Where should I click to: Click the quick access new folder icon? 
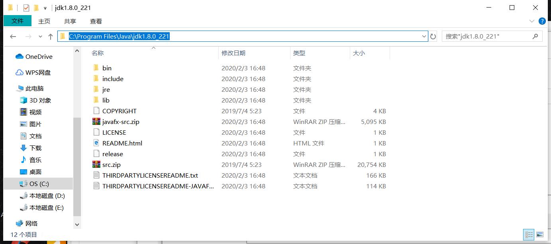[x=36, y=8]
